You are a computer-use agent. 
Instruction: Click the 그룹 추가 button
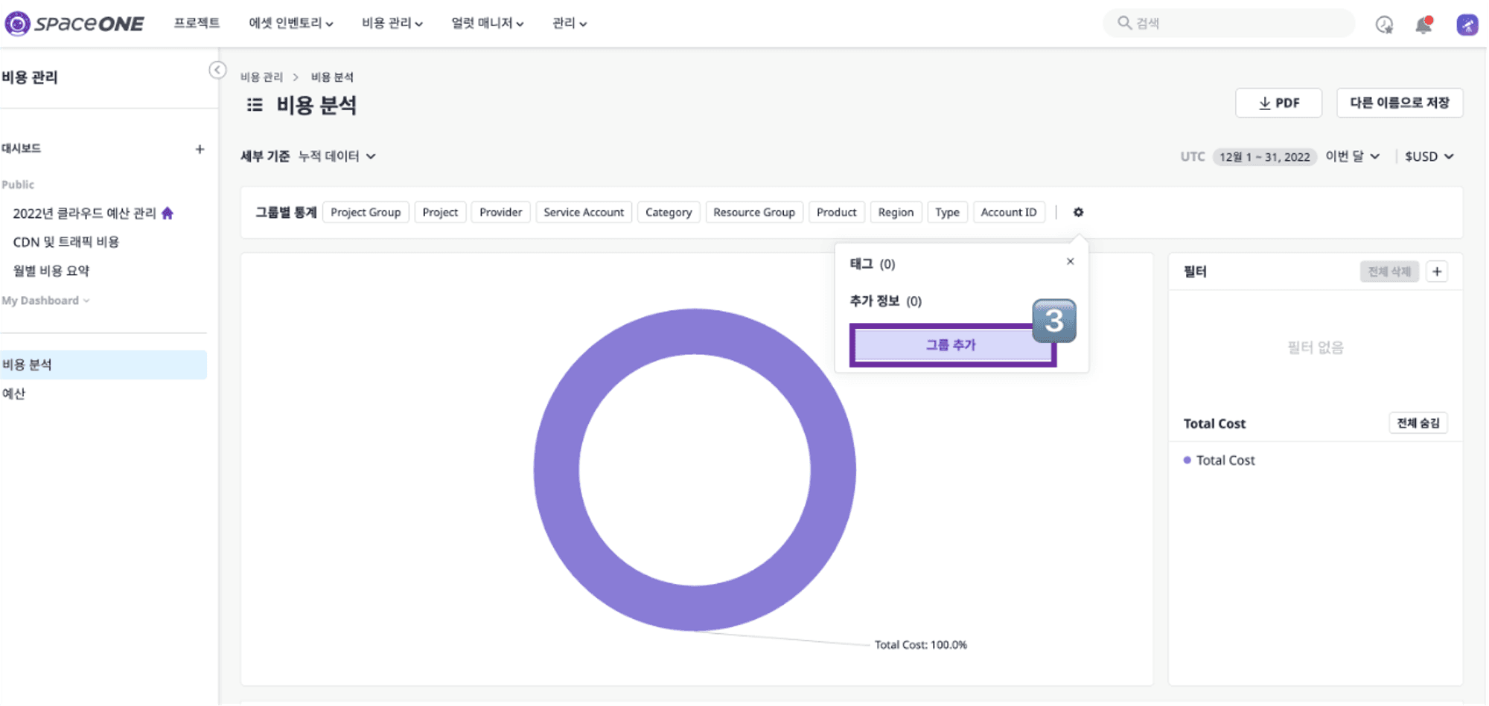(951, 345)
